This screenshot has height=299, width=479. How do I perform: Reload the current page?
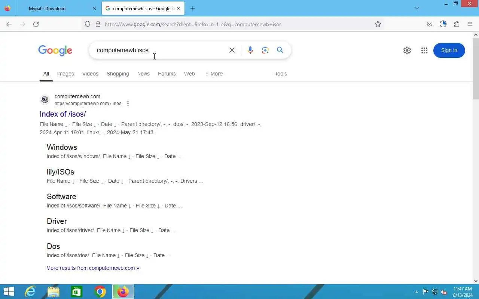click(x=36, y=24)
